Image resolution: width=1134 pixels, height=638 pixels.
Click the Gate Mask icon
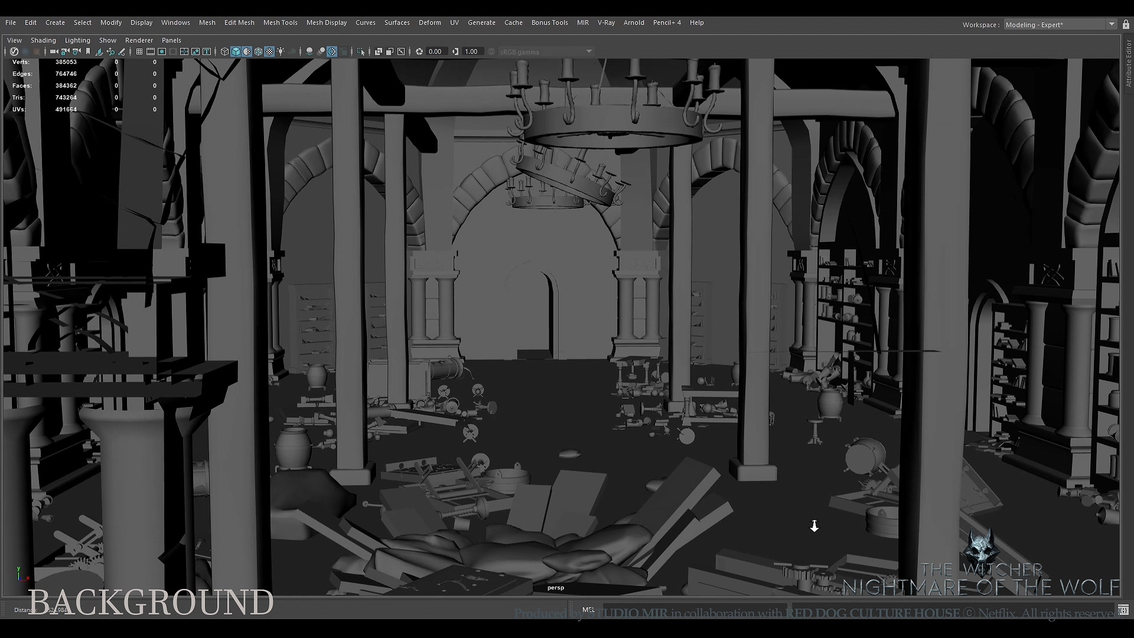[x=173, y=51]
